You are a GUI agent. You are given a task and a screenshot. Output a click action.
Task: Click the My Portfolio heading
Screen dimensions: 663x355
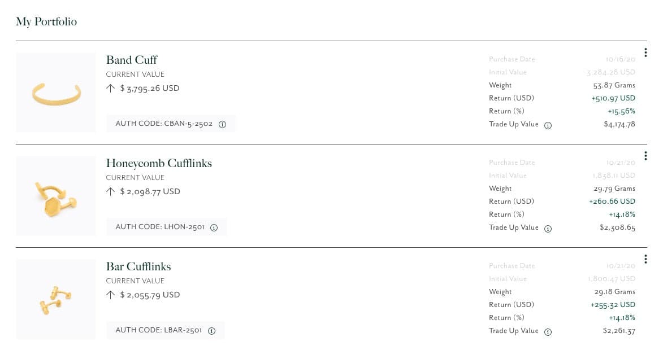(x=46, y=21)
